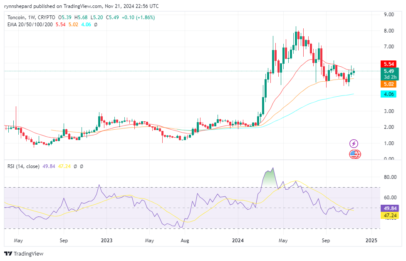
Task: Click the US flag economic event icon
Action: 354,154
